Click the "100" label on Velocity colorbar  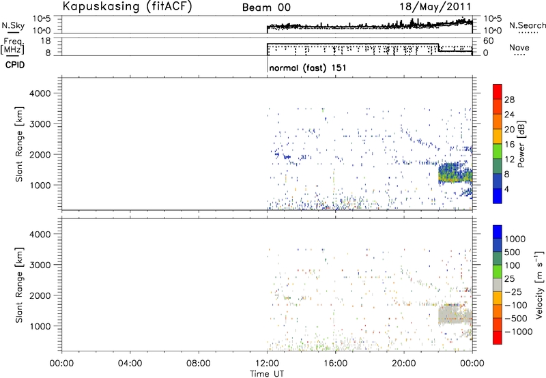click(x=513, y=265)
